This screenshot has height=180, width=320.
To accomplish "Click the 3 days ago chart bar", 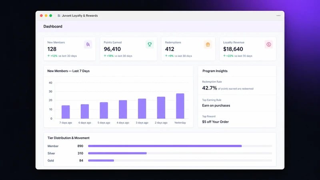I will click(x=142, y=108).
